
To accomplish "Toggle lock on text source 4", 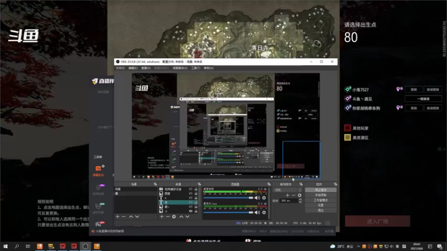I will pos(196,198).
